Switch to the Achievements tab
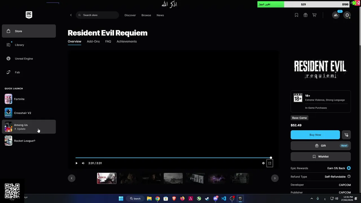The height and width of the screenshot is (203, 361). (127, 41)
